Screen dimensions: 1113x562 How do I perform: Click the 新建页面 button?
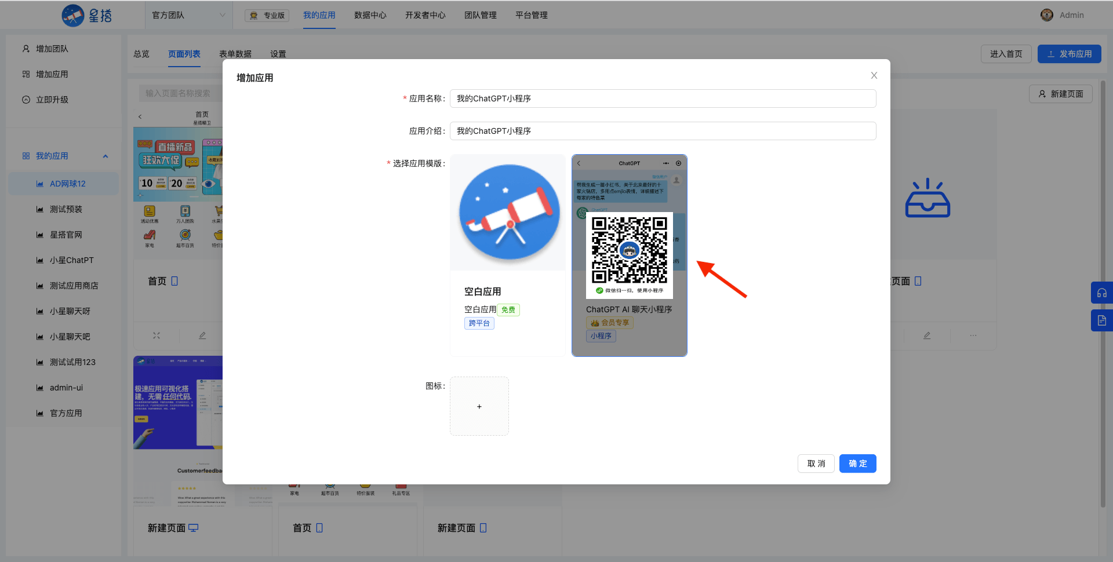(x=1061, y=94)
